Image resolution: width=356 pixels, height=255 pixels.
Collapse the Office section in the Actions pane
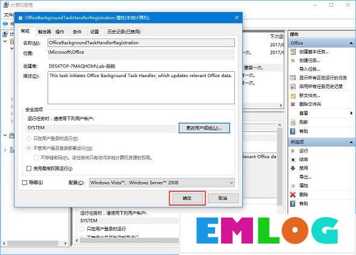click(x=351, y=43)
